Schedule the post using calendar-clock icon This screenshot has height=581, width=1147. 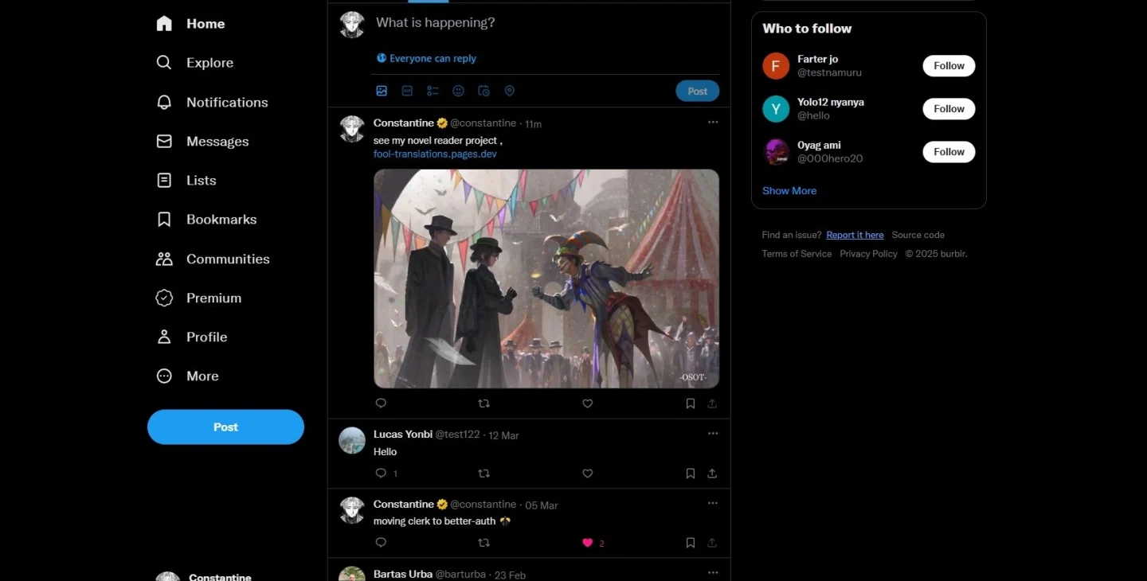tap(483, 91)
